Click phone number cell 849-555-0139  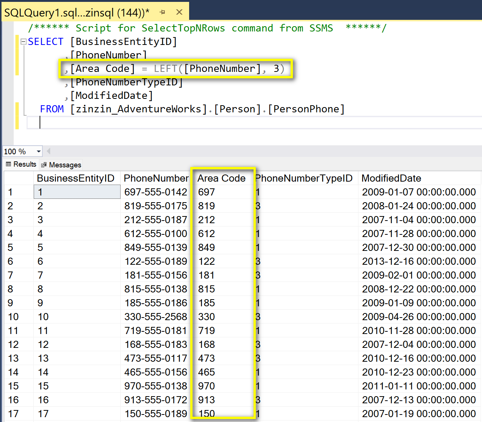(x=156, y=248)
